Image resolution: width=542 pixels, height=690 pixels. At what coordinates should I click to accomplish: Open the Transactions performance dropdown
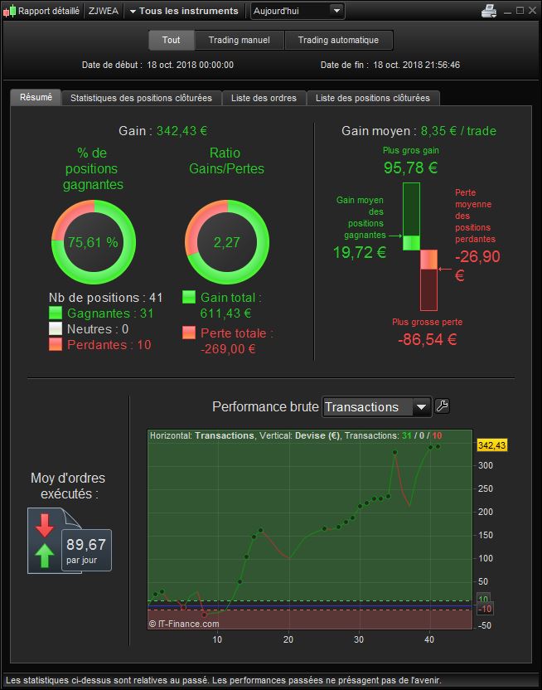[x=376, y=407]
